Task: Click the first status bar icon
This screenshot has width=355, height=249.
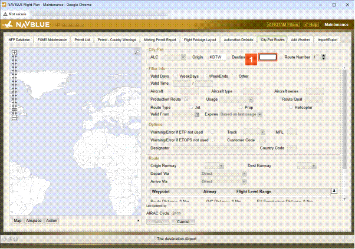Action: (4, 239)
